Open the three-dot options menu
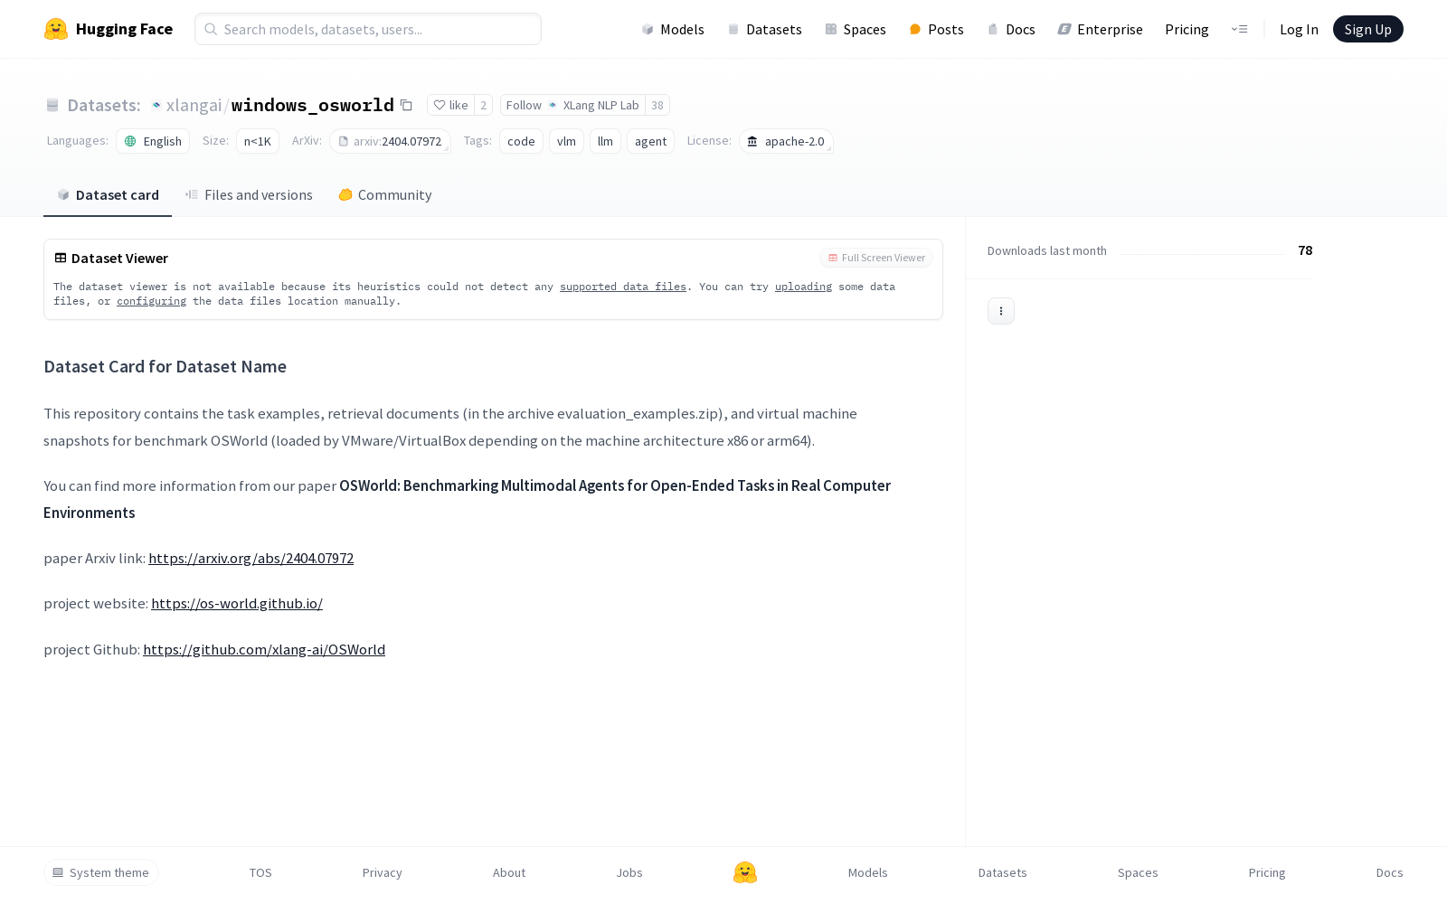The height and width of the screenshot is (904, 1447). tap(1001, 311)
